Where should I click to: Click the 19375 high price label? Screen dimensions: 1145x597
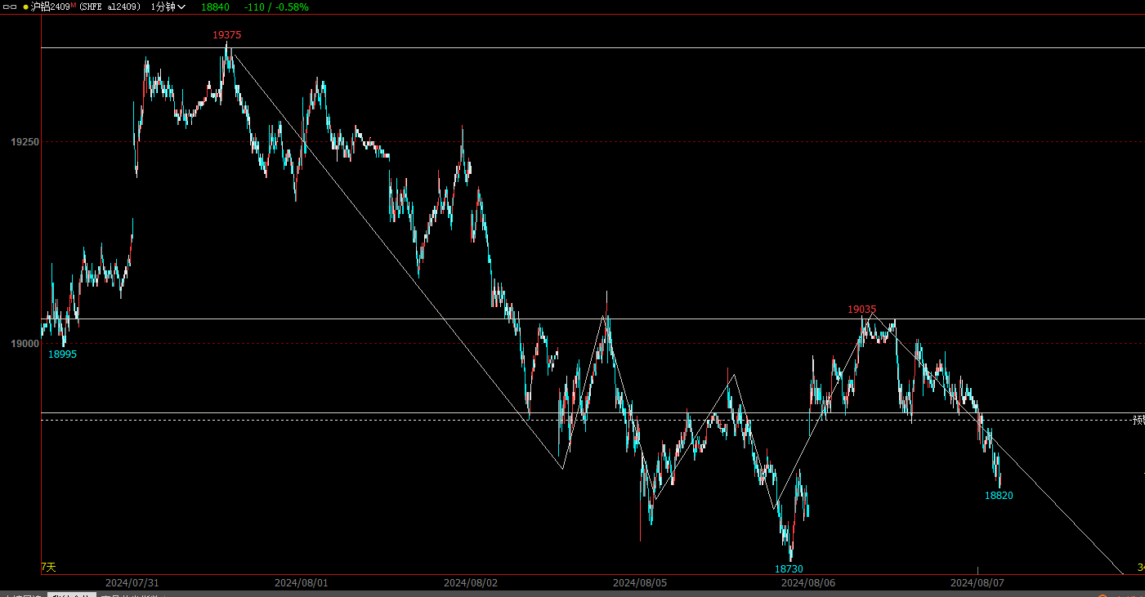click(x=227, y=35)
